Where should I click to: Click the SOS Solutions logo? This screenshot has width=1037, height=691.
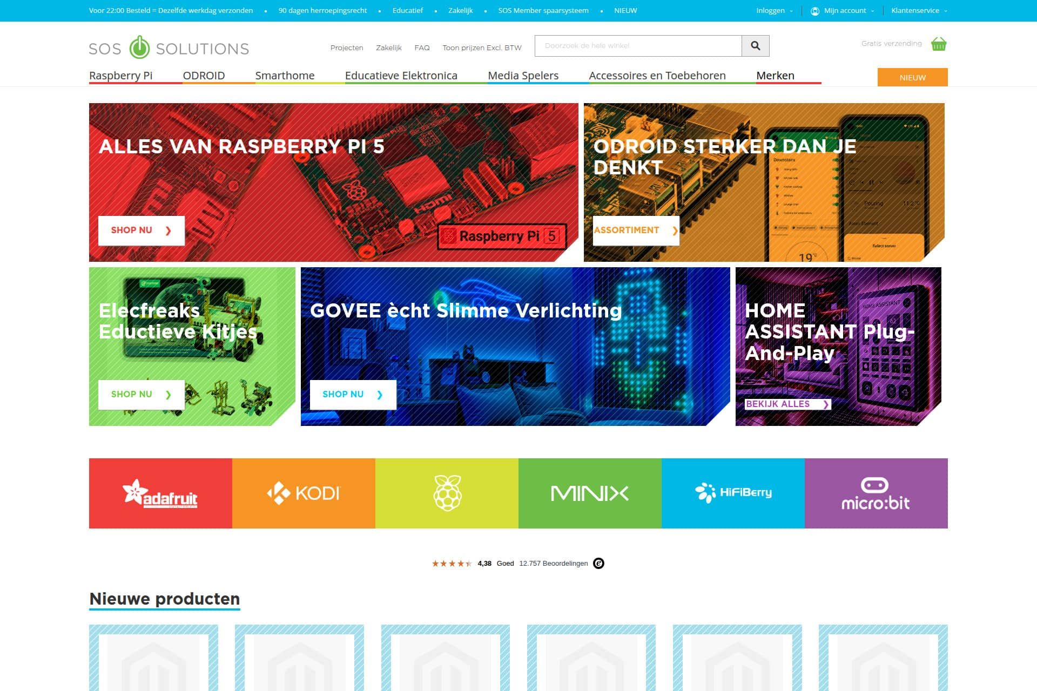pos(169,48)
